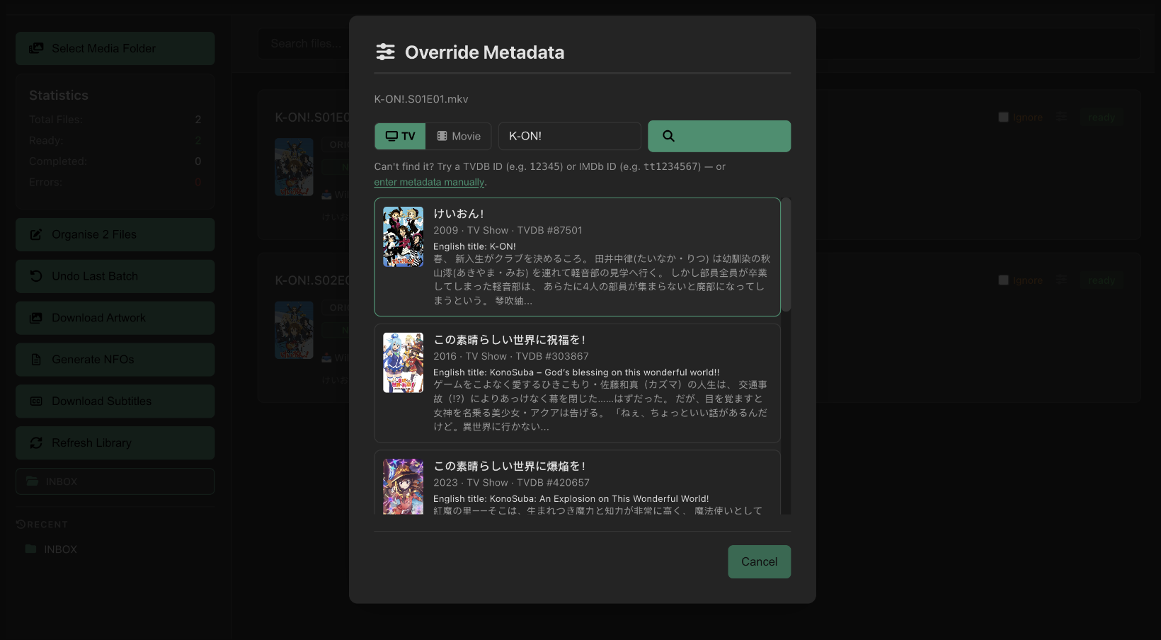This screenshot has height=640, width=1161.
Task: Click the Statistics heading in sidebar
Action: (x=59, y=95)
